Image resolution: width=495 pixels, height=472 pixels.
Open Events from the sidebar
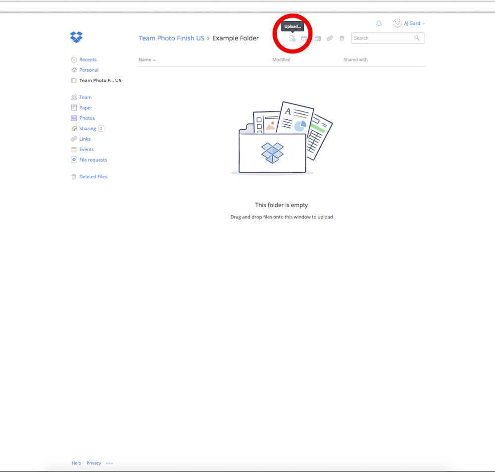[82, 150]
